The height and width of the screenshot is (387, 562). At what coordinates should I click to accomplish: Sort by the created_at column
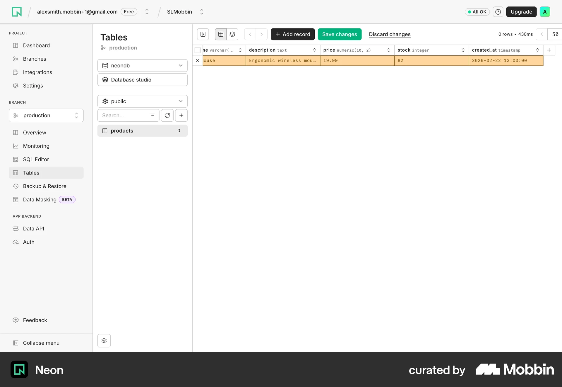click(537, 50)
